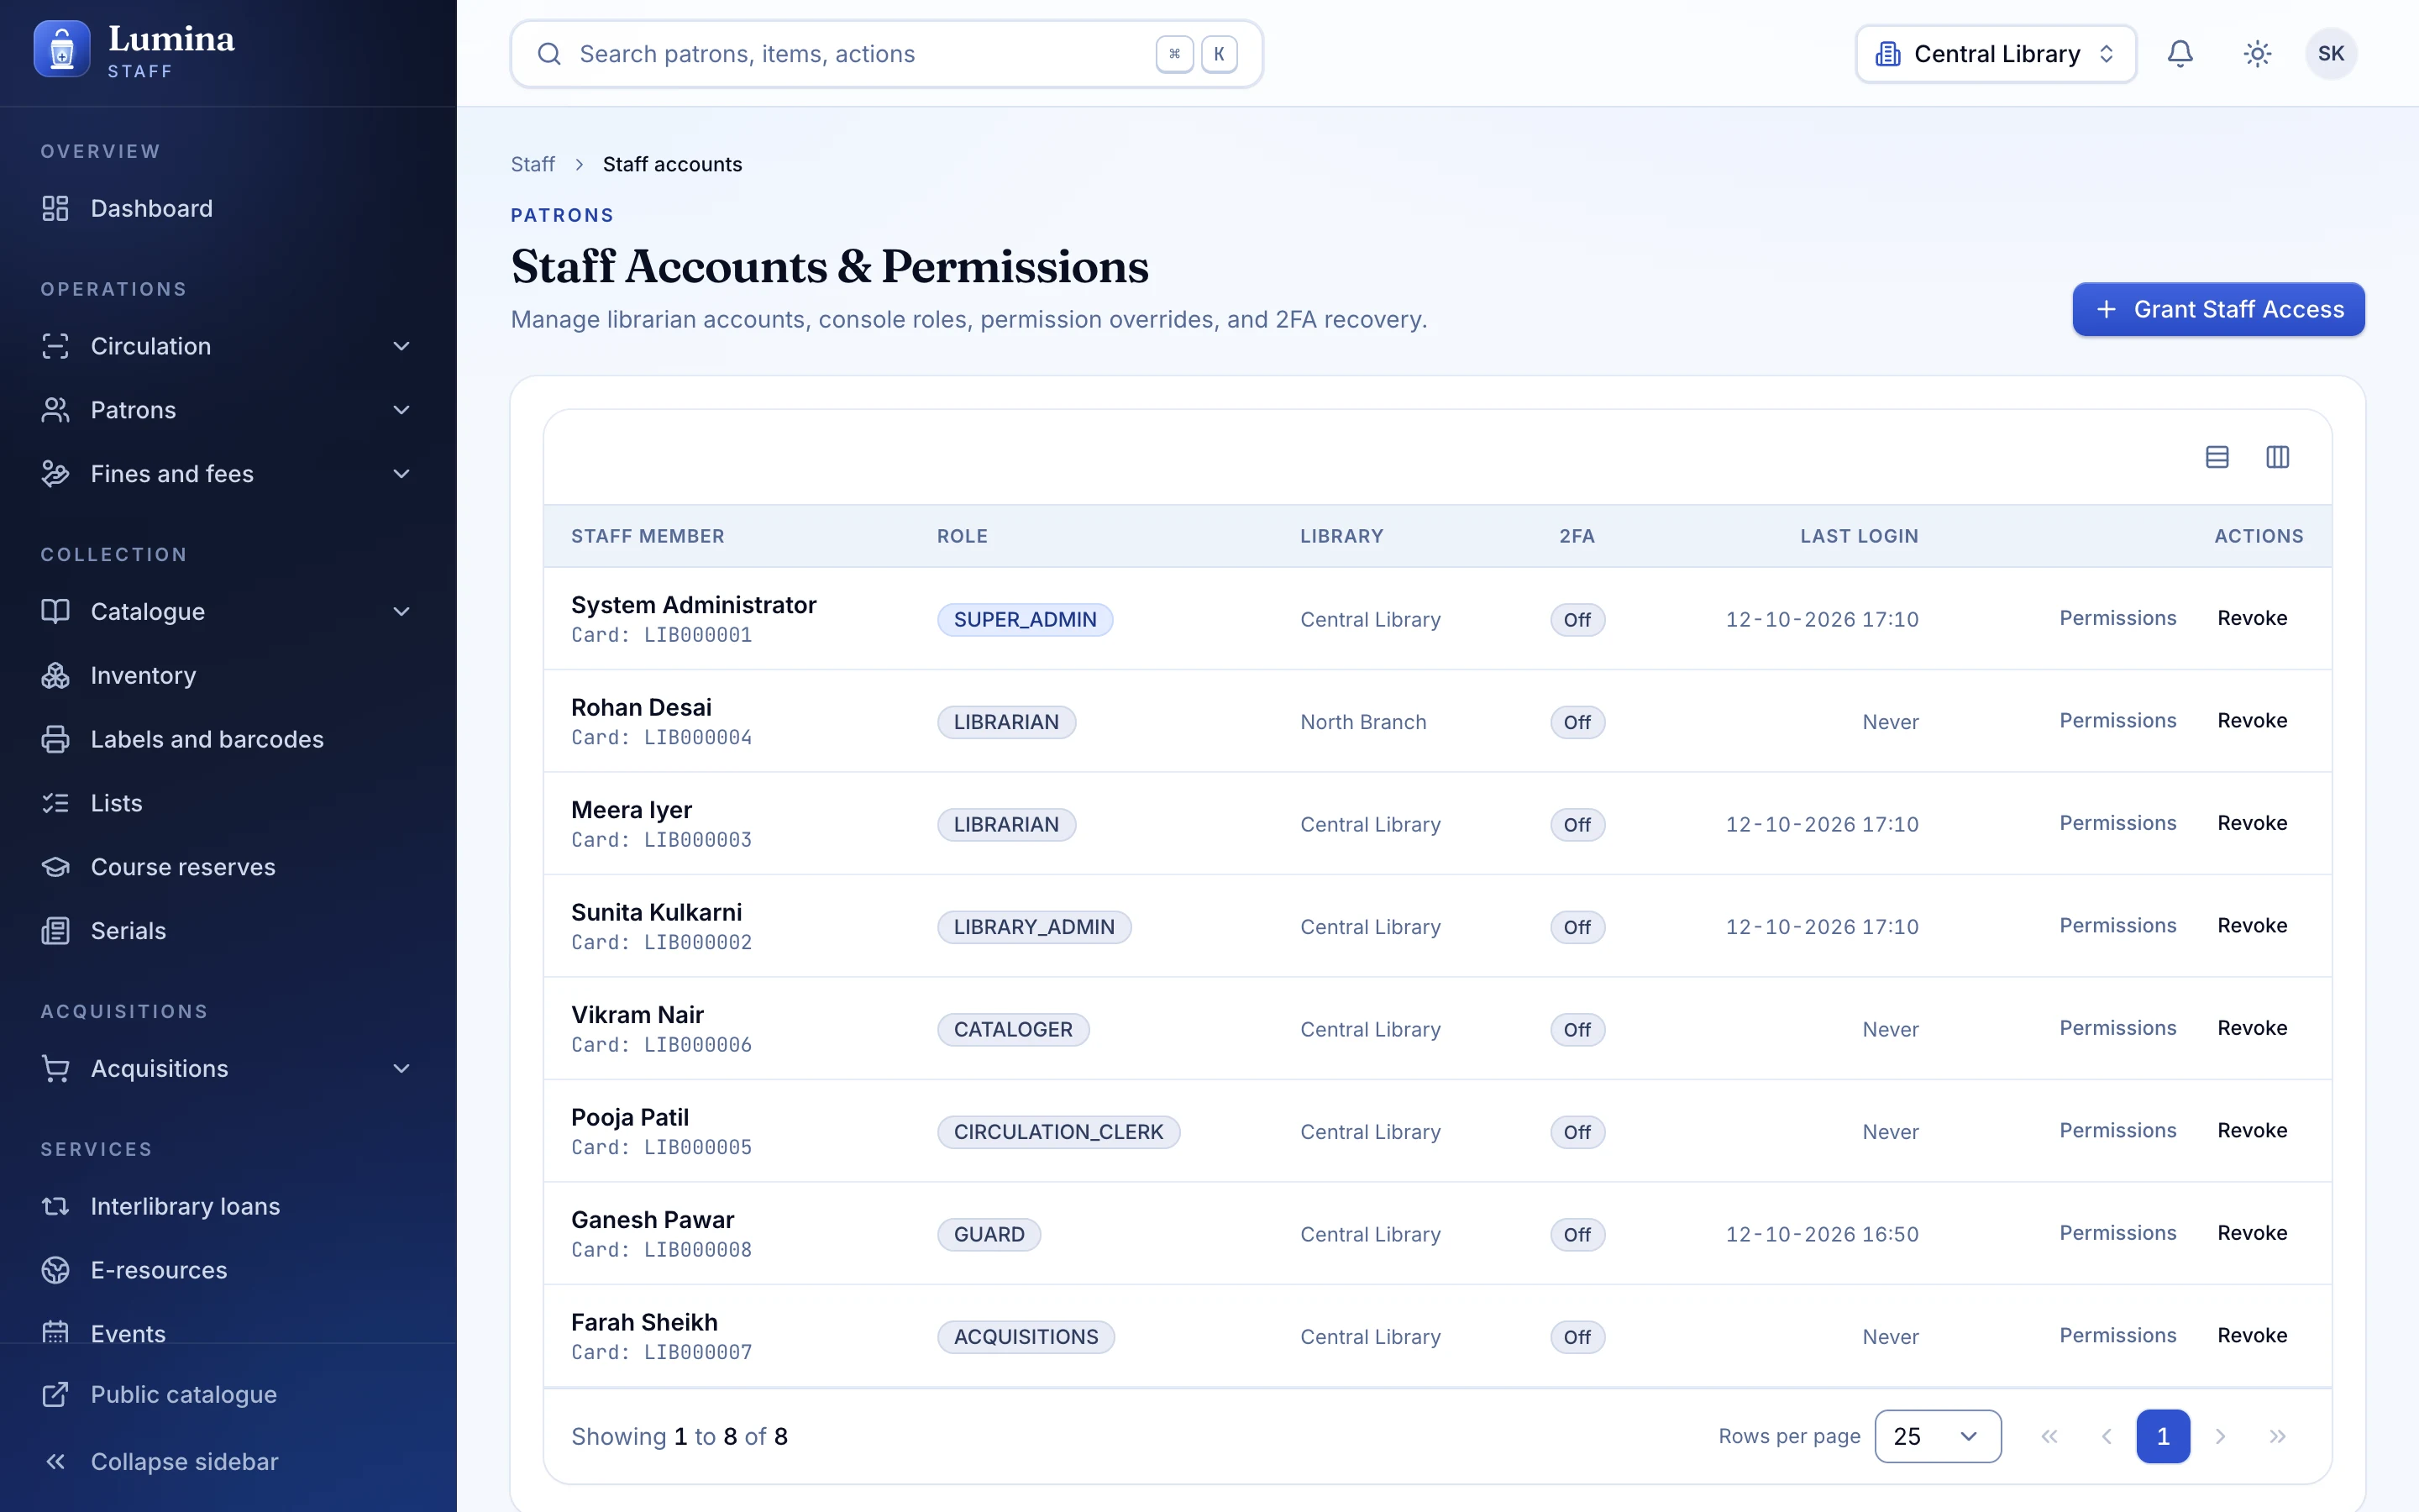2419x1512 pixels.
Task: Click the 2FA Off badge for Rohan Desai
Action: [1577, 722]
